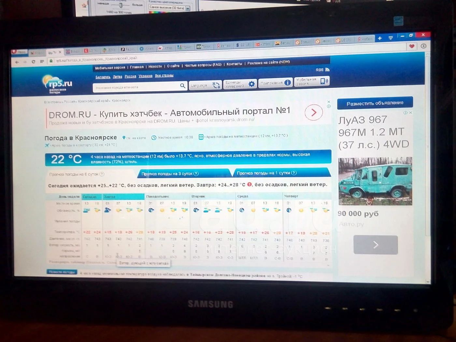
Task: Follow the Беларусь country link
Action: click(103, 77)
